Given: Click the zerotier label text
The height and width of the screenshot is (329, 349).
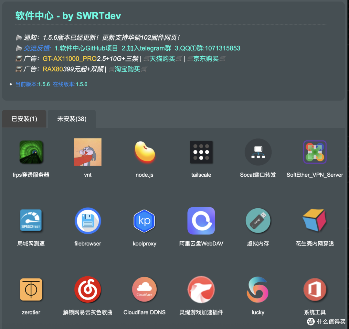Looking at the screenshot, I should [31, 312].
